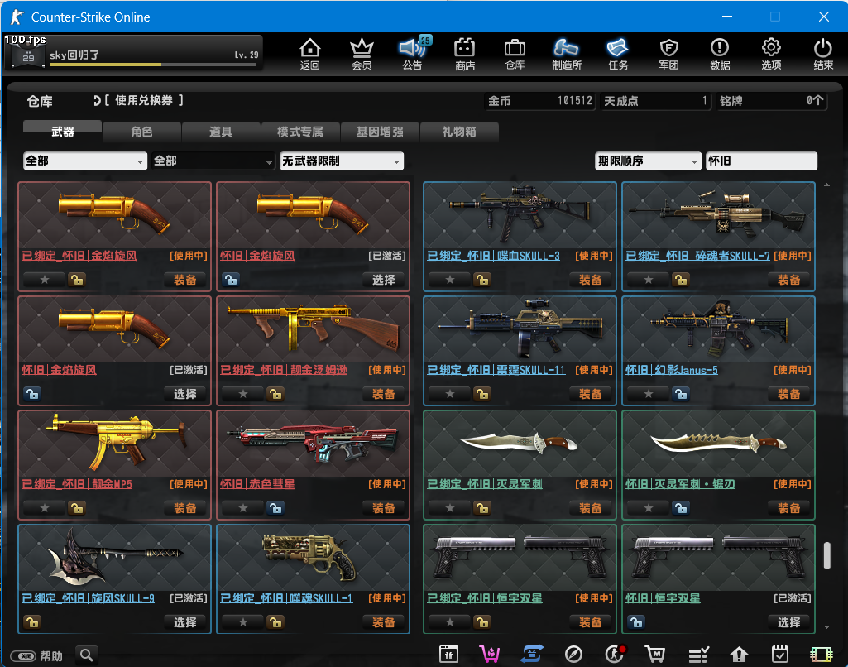Open the pink shopping cart icon

click(490, 654)
